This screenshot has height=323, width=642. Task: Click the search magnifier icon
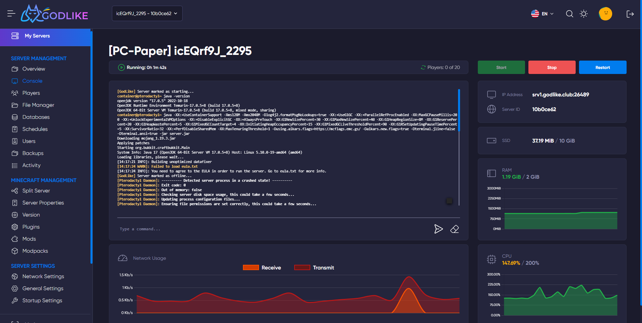point(569,14)
